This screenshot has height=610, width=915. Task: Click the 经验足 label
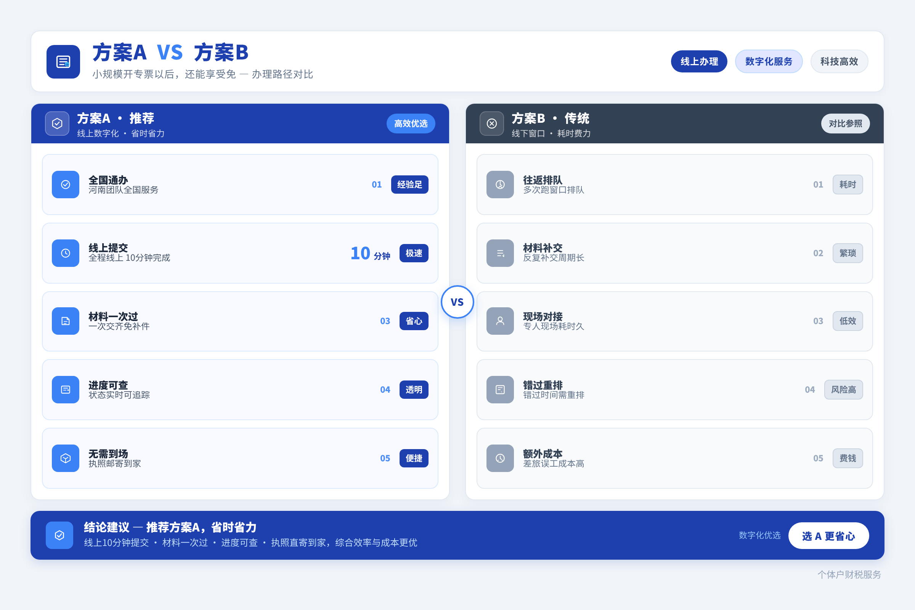[x=409, y=185]
